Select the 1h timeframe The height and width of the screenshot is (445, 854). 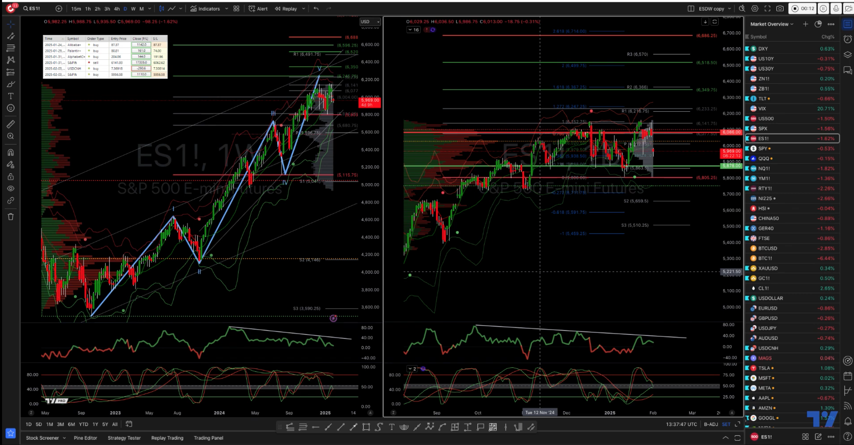pos(88,9)
